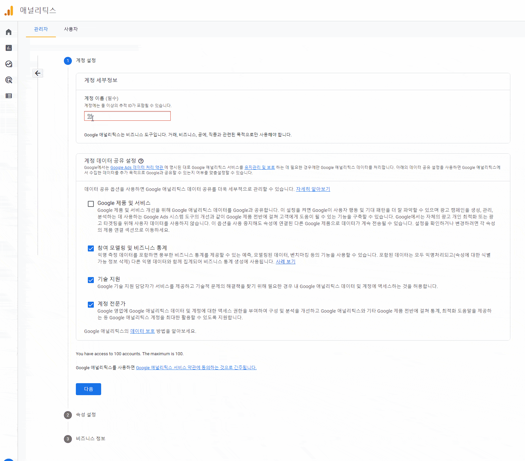Image resolution: width=525 pixels, height=461 pixels.
Task: Click the 애널리틱스 title text
Action: coord(38,10)
